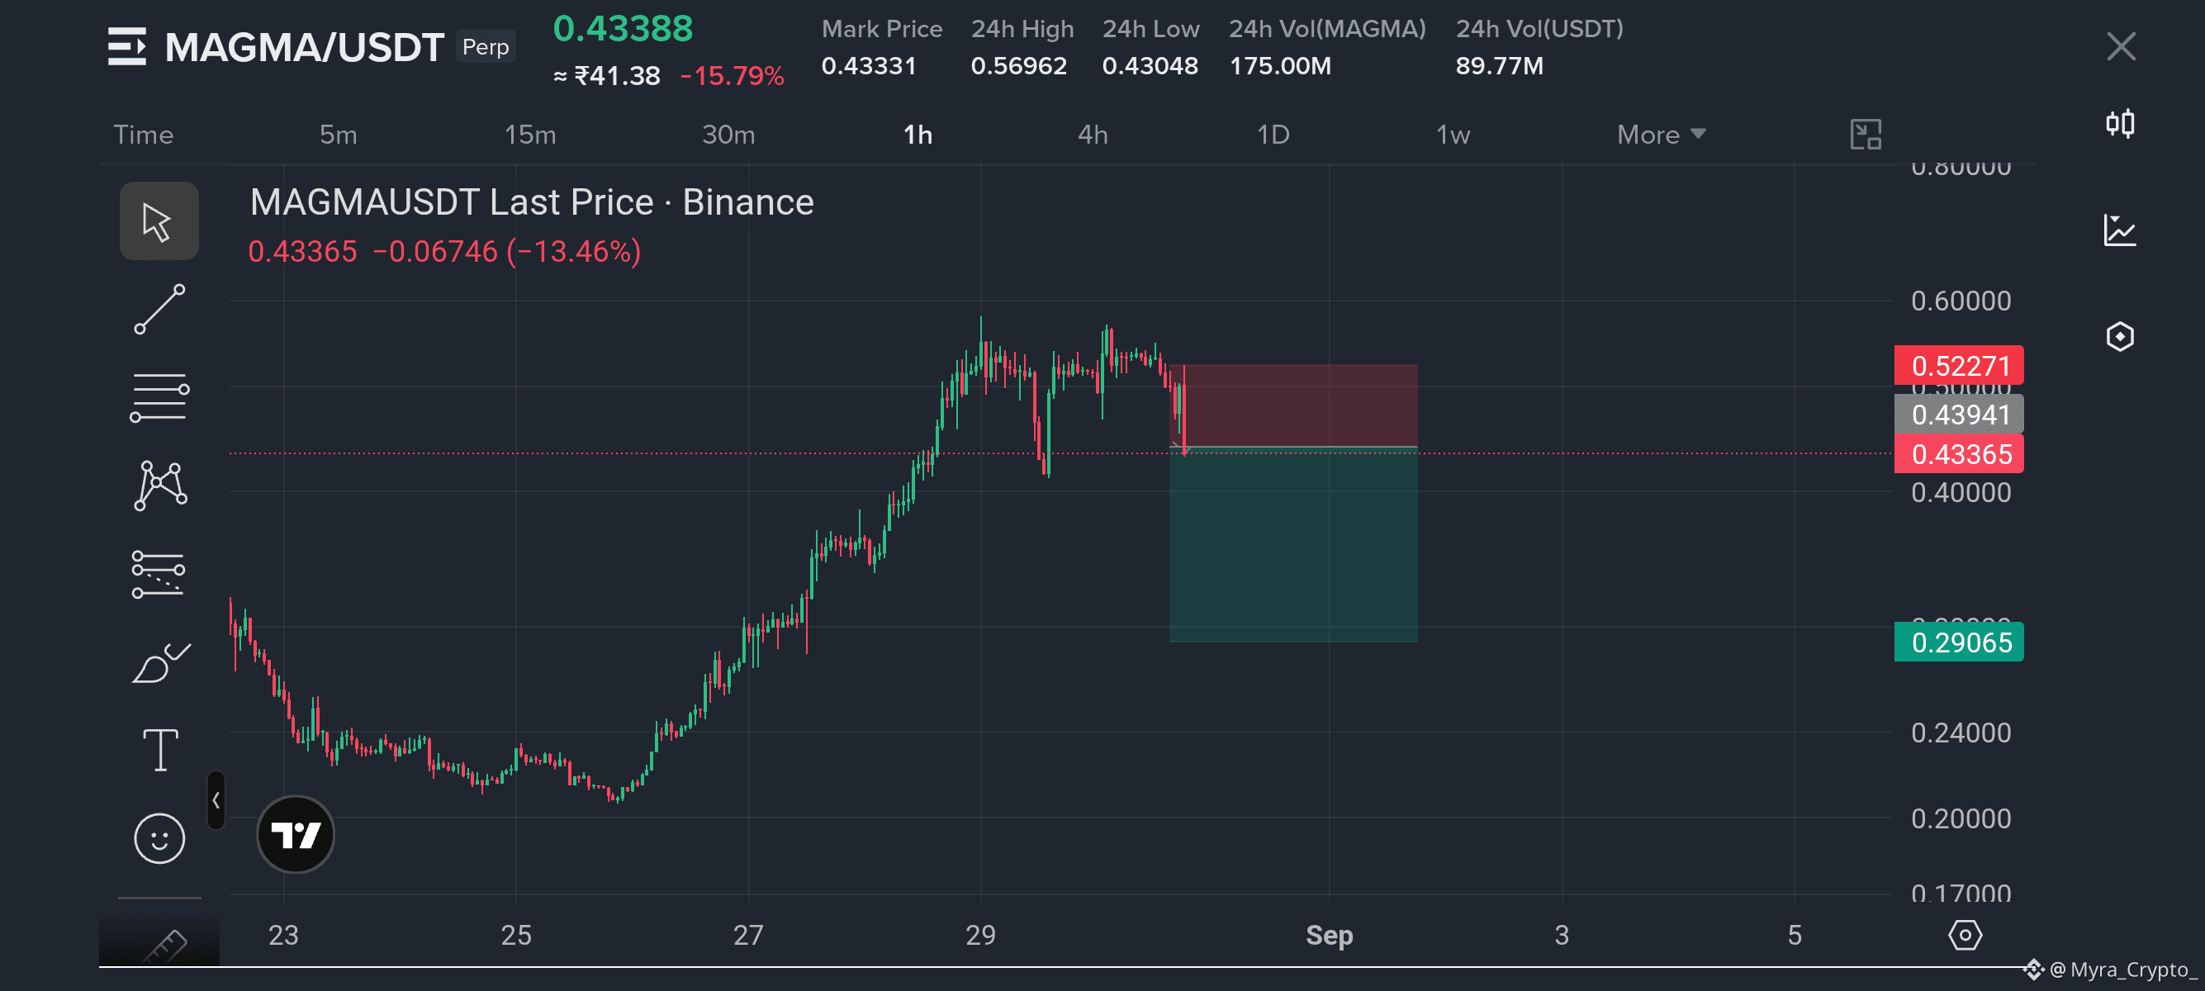Select the text annotation tool
Viewport: 2205px width, 991px height.
tap(160, 750)
